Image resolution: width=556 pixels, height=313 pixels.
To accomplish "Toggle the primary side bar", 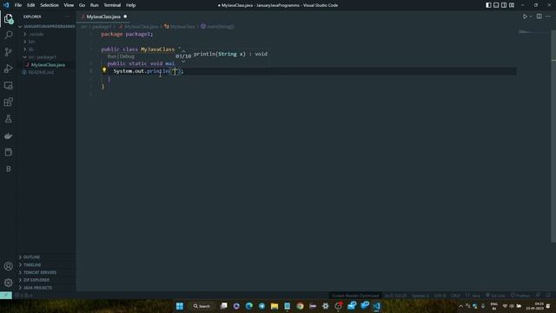I will tap(488, 5).
